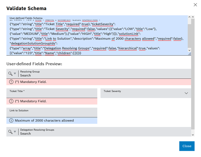Click the warning icon below Resolving Group
This screenshot has width=201, height=157.
coord(11,82)
